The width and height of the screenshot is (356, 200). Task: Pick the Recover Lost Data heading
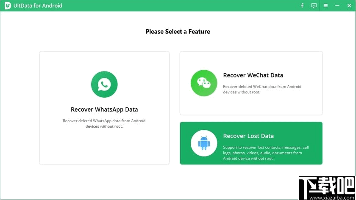pyautogui.click(x=248, y=136)
